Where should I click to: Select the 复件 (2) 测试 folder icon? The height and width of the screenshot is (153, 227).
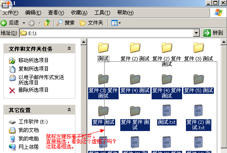135,47
